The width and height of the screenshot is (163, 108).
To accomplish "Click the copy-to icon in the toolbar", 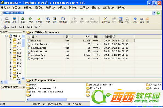I will point(74,20).
